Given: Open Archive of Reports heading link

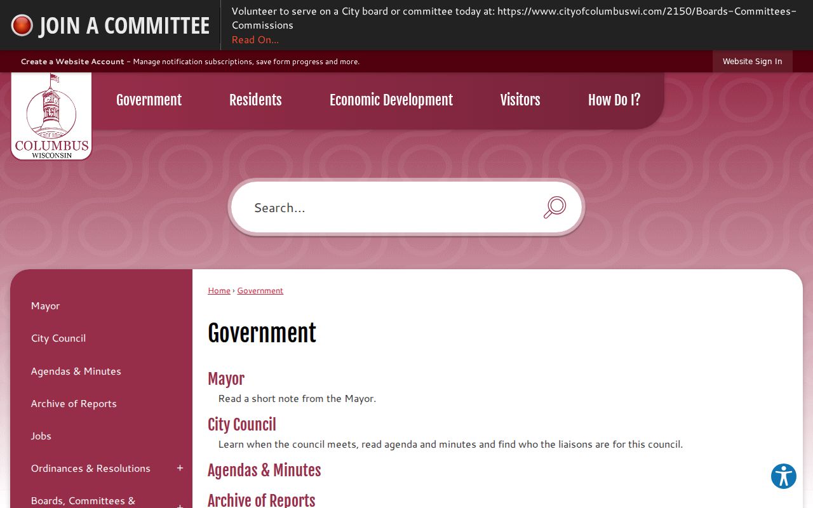Looking at the screenshot, I should (262, 500).
